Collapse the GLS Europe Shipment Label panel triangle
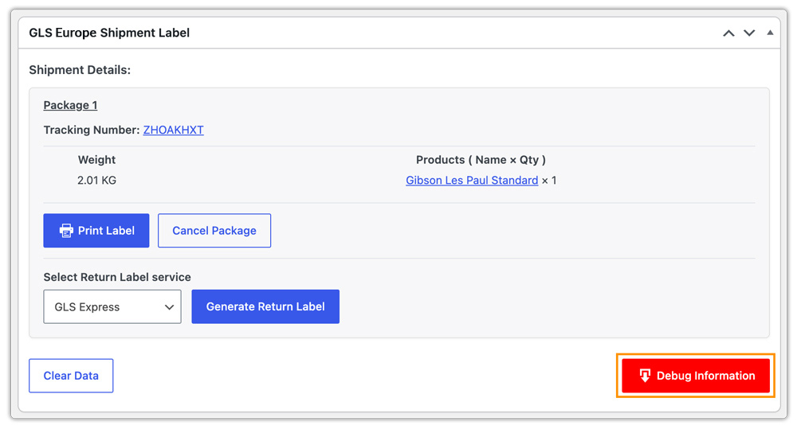The image size is (797, 425). (770, 33)
